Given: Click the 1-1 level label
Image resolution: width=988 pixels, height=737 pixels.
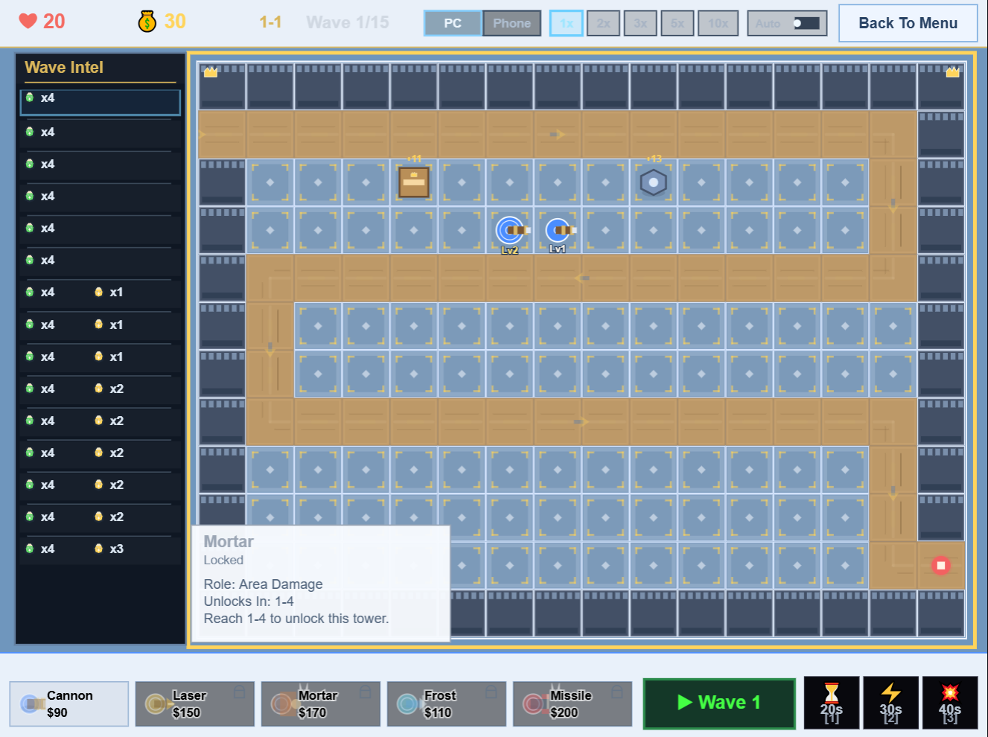Looking at the screenshot, I should click(270, 22).
